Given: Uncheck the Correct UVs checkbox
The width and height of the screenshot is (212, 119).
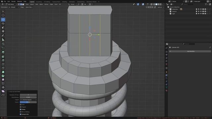Looking at the screenshot, I should click(x=21, y=114).
